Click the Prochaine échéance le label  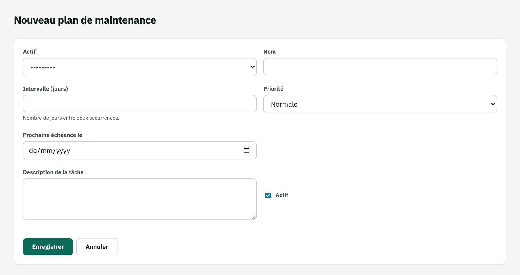[x=53, y=135]
